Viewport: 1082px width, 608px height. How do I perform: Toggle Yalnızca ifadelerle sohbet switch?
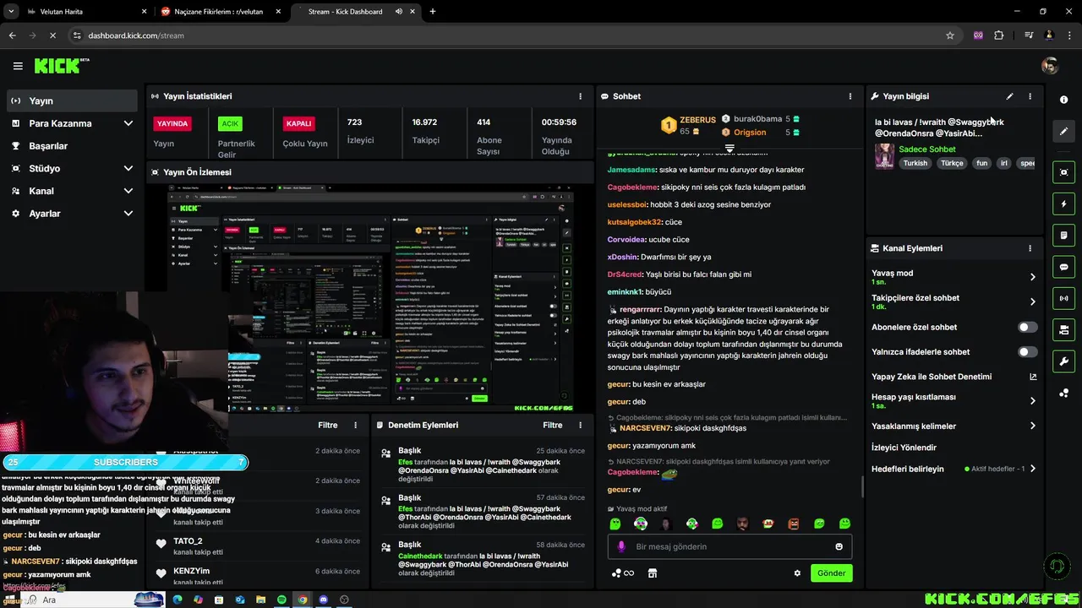click(1027, 351)
